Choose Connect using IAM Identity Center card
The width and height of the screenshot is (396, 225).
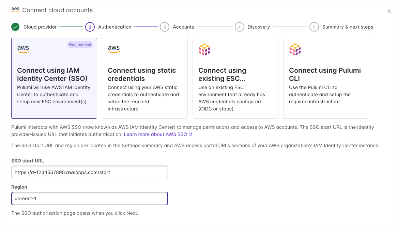tap(54, 78)
